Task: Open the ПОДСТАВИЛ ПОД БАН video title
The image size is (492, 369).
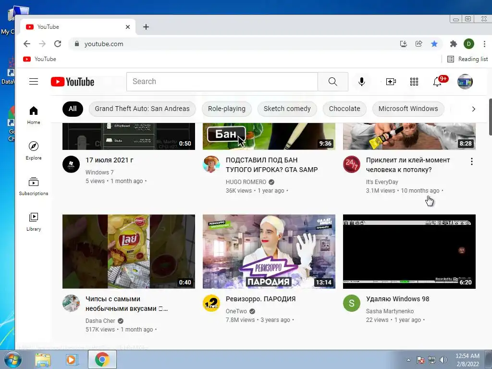Action: click(272, 165)
